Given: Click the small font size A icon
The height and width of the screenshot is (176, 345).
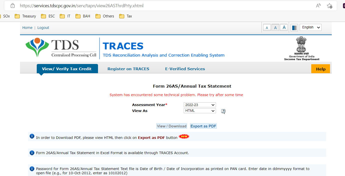Looking at the screenshot, I should (267, 28).
